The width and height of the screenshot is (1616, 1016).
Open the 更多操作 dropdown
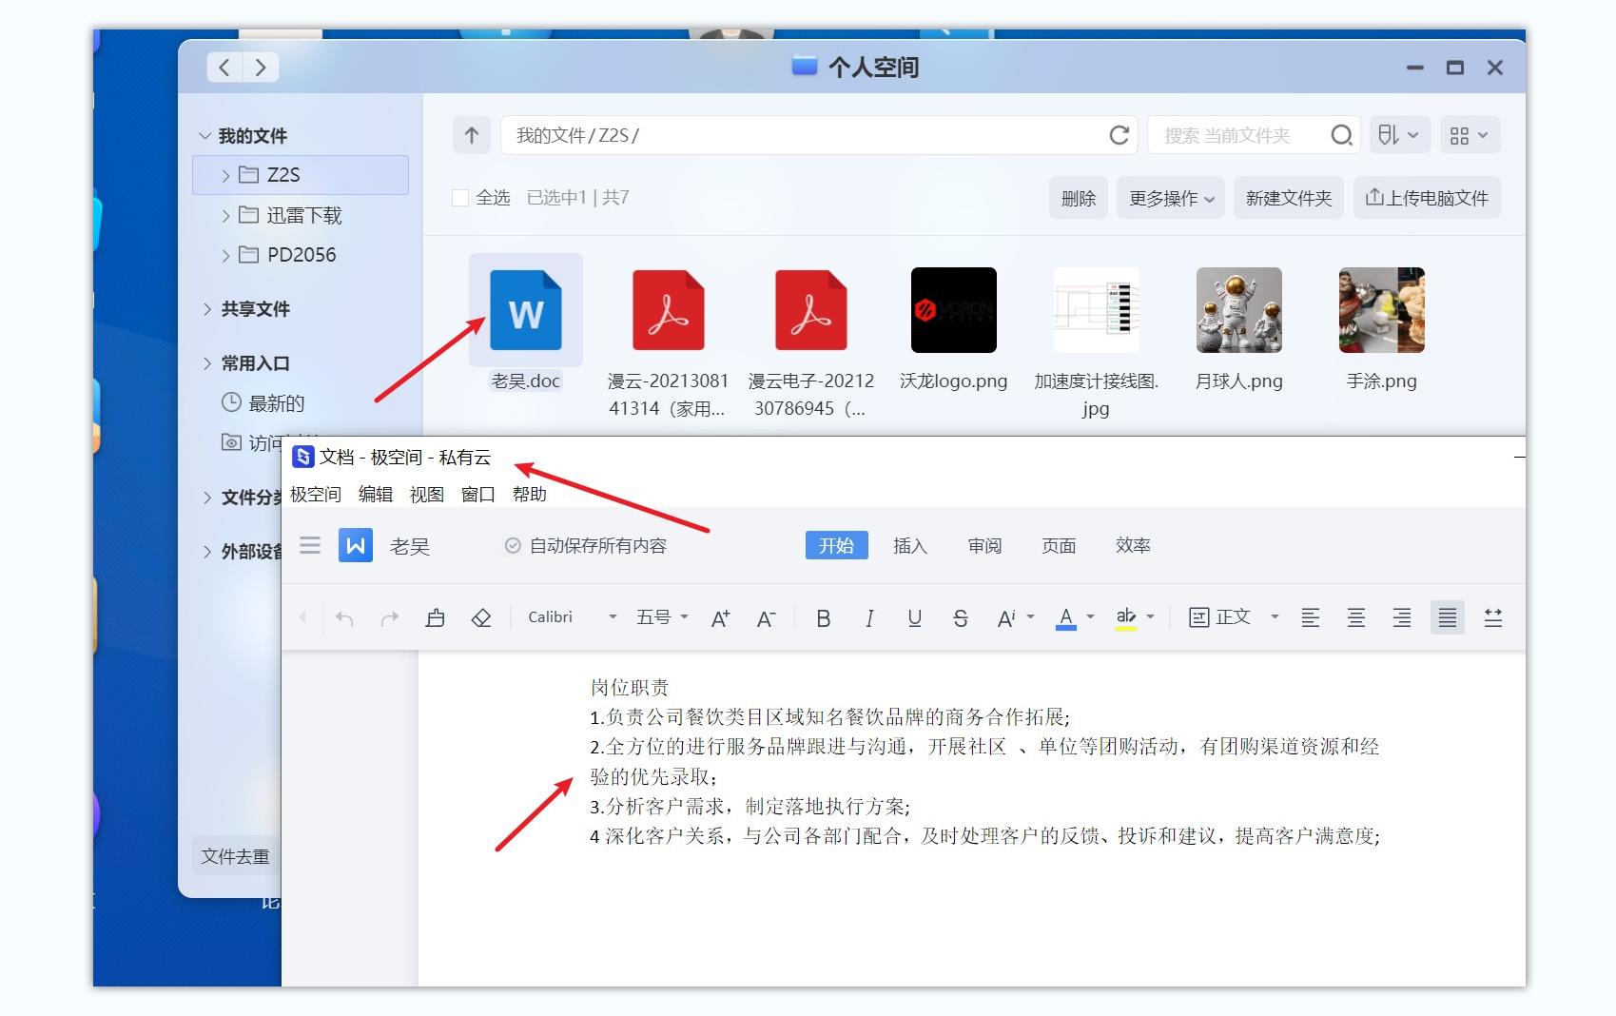[x=1170, y=197]
